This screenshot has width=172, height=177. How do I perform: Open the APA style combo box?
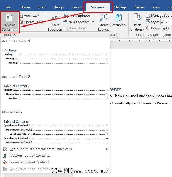(x=166, y=22)
